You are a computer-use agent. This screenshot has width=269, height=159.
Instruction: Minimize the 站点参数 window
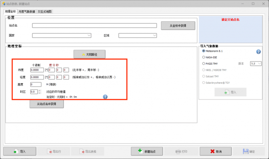pos(242,4)
